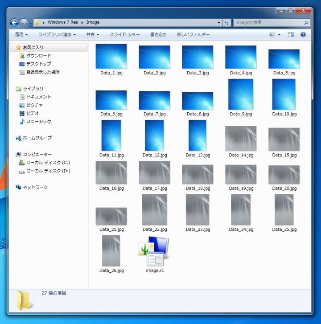This screenshot has width=321, height=324.
Task: Select the Data_14.jpg grey thumbnail
Action: coord(241,139)
